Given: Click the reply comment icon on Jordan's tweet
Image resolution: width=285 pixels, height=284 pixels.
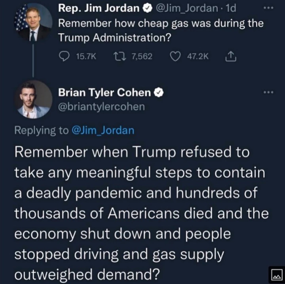Looking at the screenshot, I should point(64,57).
